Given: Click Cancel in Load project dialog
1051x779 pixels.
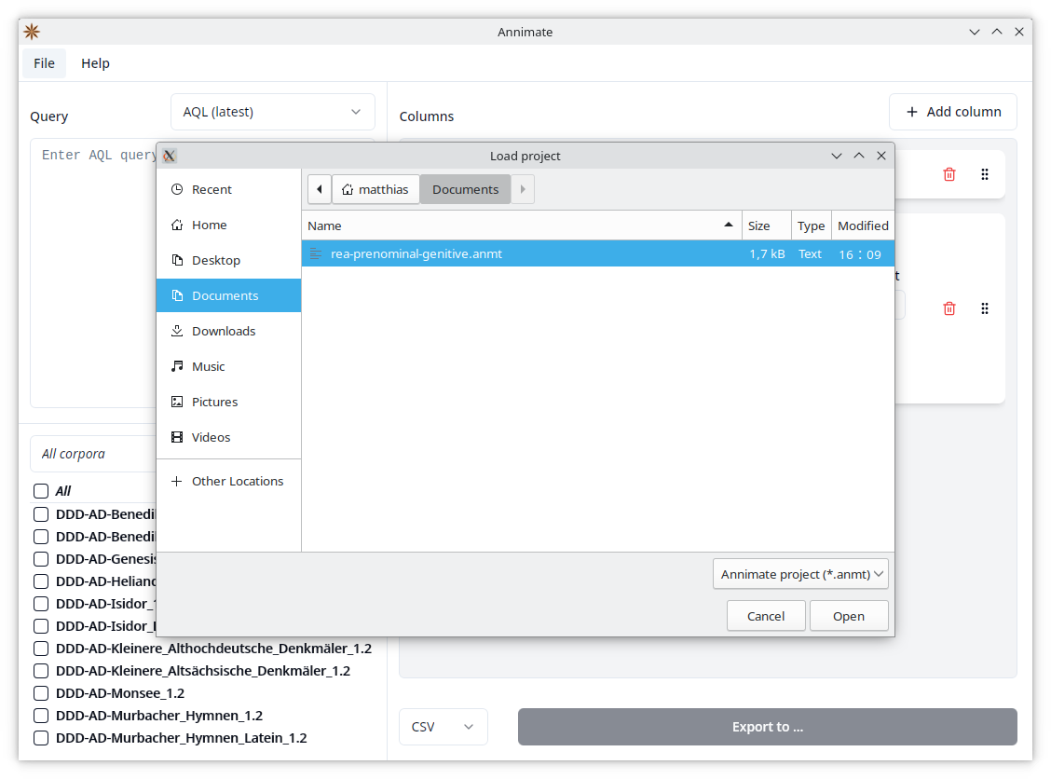Looking at the screenshot, I should tap(766, 616).
